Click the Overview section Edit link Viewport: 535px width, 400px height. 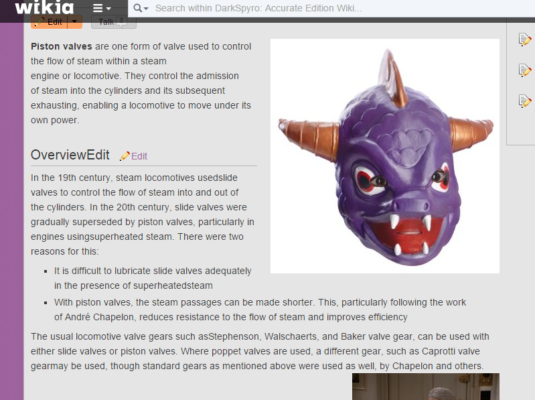(139, 156)
